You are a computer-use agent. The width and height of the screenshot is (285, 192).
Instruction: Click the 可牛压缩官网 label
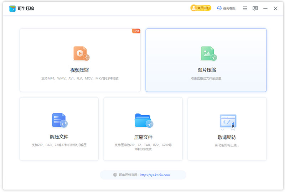point(129,175)
